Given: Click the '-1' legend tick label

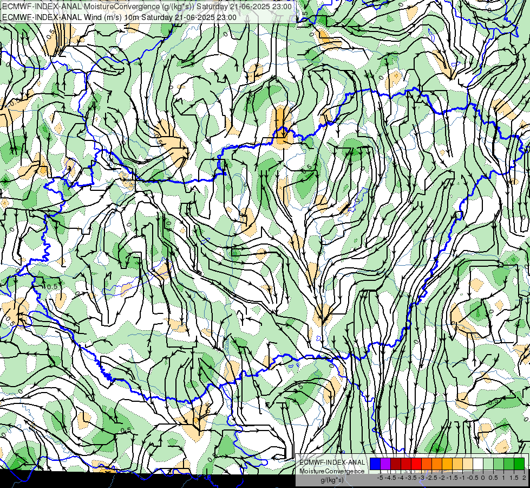Looking at the screenshot, I should click(x=462, y=478).
